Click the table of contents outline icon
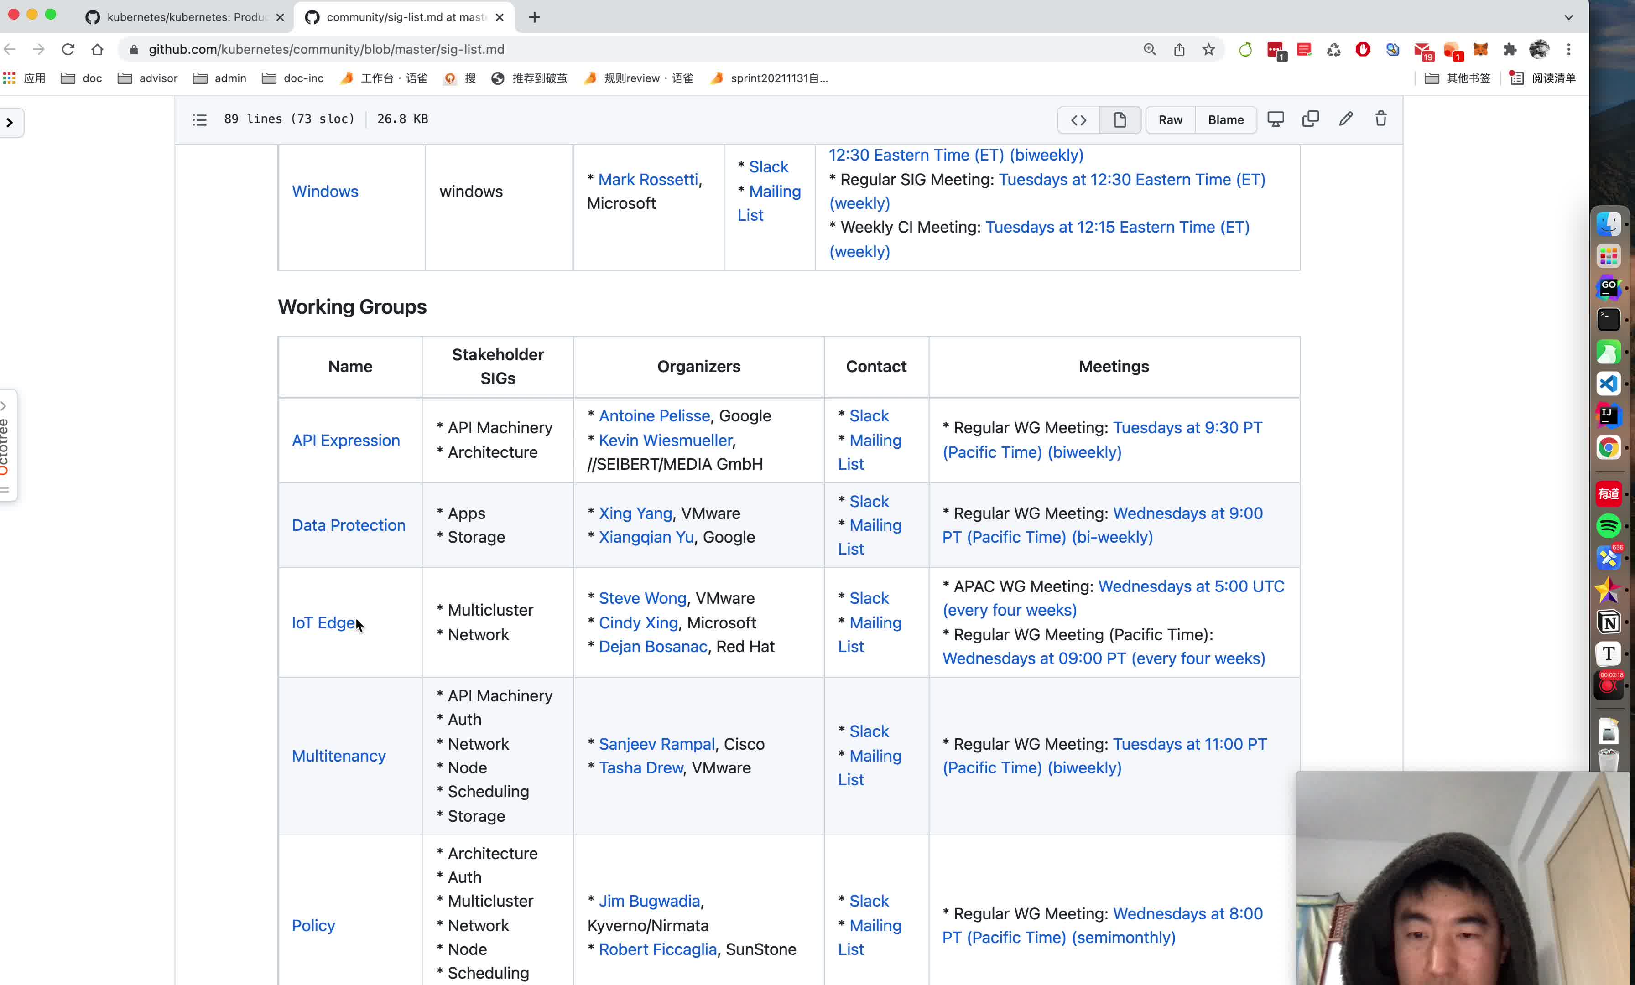Viewport: 1635px width, 985px height. 200,119
